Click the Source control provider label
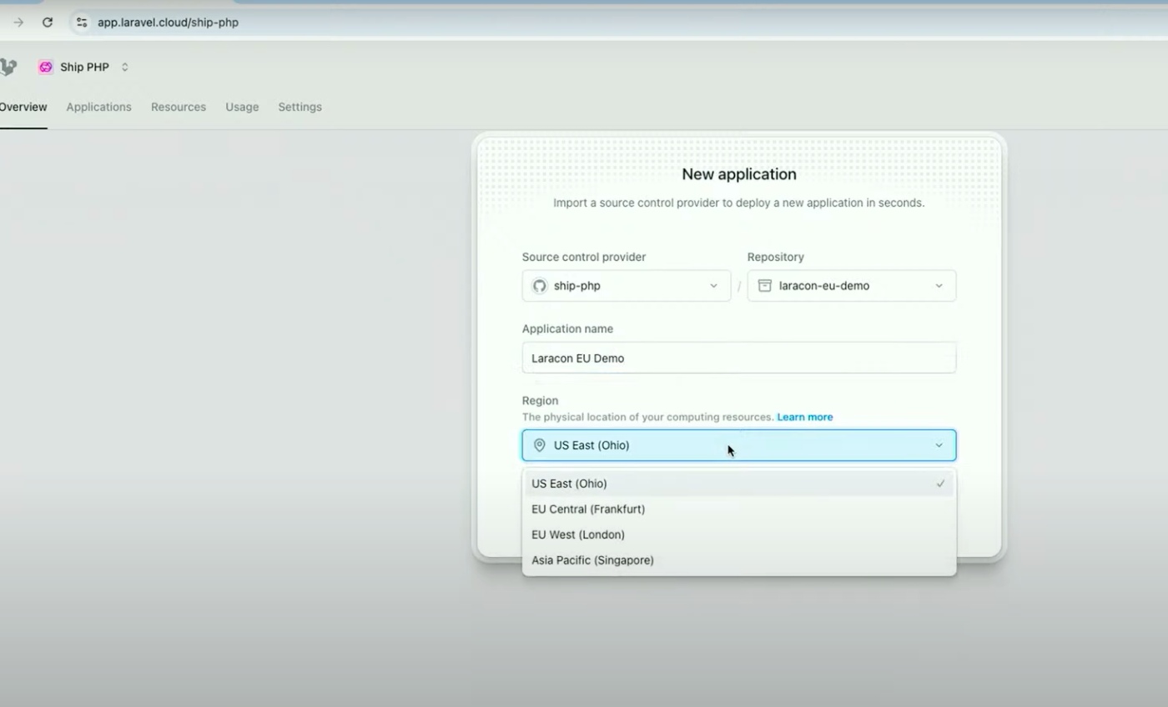1168x707 pixels. click(584, 257)
